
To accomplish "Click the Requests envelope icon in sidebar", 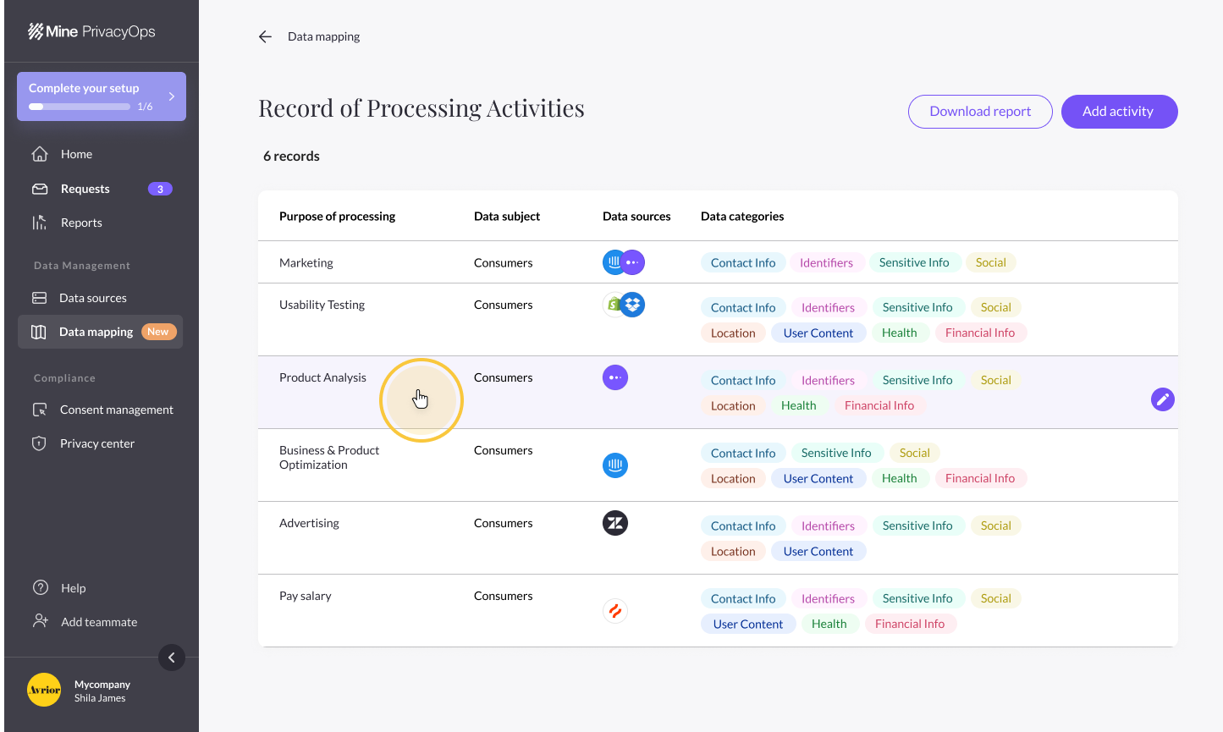I will (40, 188).
